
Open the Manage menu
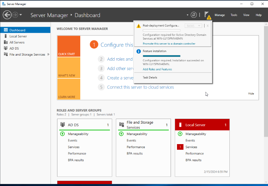click(x=220, y=15)
